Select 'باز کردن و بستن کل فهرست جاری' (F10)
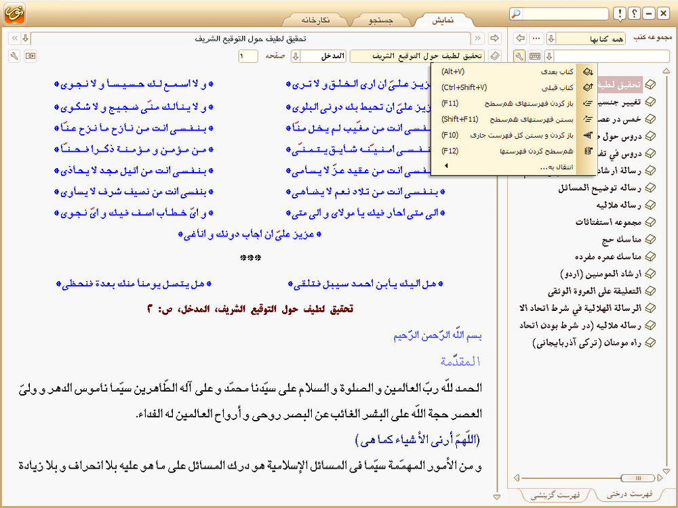 point(513,135)
